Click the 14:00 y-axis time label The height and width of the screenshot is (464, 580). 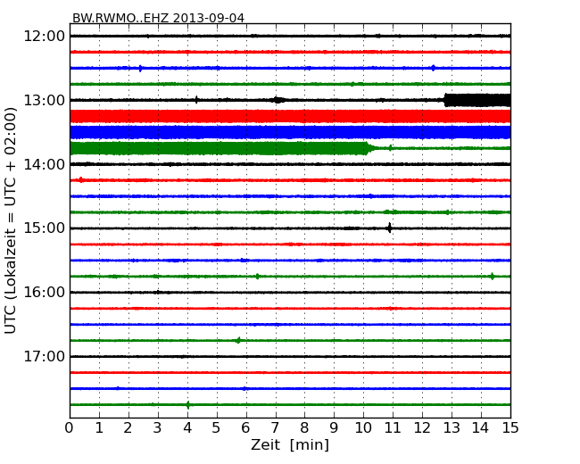[x=45, y=164]
